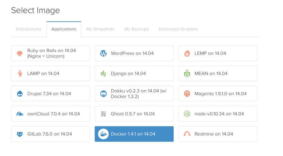
Task: Switch to the Distributions tab
Action: tap(29, 29)
